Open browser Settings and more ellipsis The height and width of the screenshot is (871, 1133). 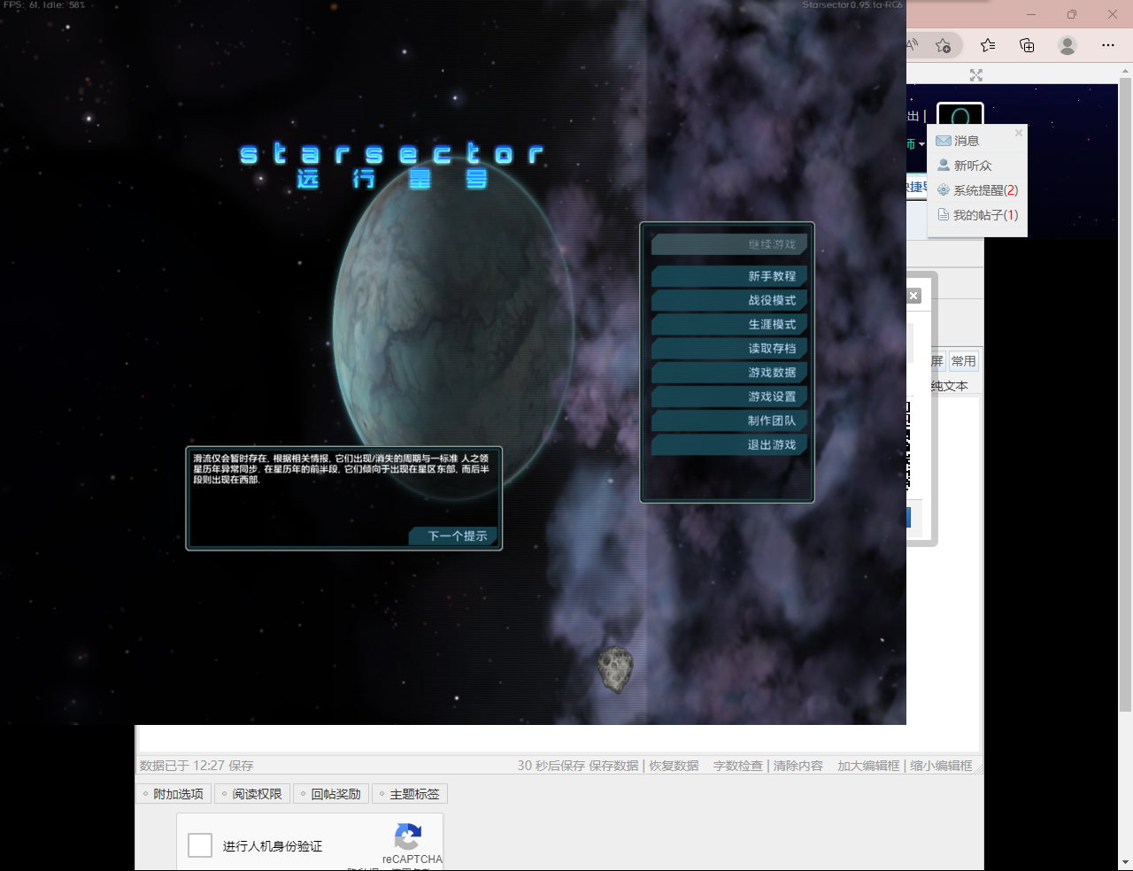coord(1108,45)
